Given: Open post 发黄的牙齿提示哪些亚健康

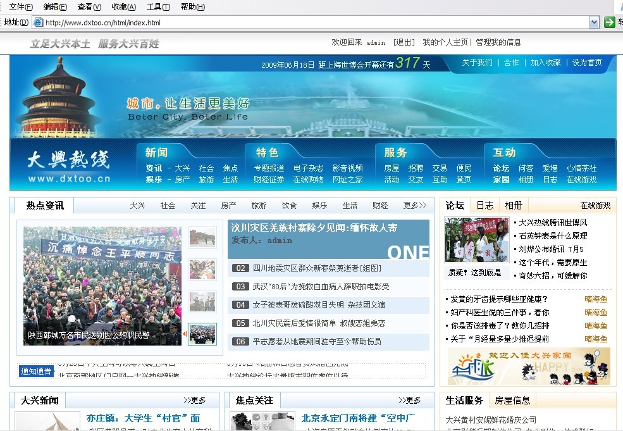Looking at the screenshot, I should click(499, 299).
